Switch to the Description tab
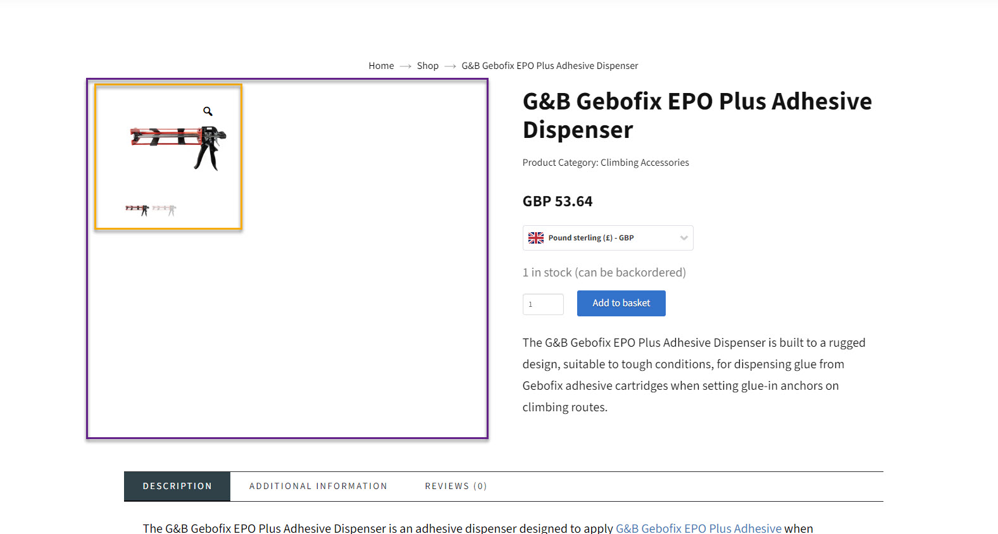The height and width of the screenshot is (534, 998). (177, 486)
